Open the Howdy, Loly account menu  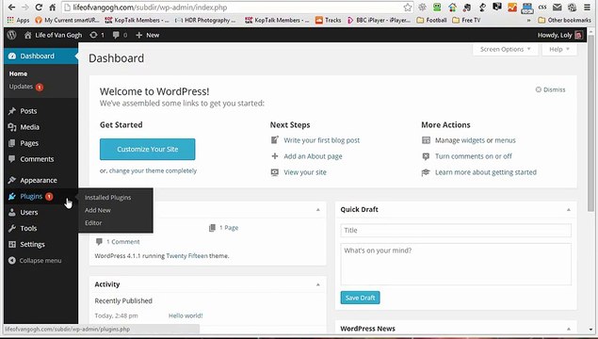point(560,35)
